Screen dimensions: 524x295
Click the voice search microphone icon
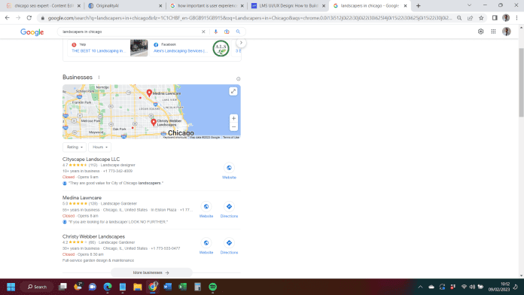[x=215, y=32]
